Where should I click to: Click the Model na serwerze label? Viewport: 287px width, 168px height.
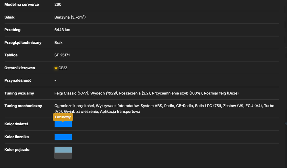pos(22,4)
